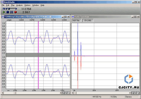This screenshot has height=99, width=141.
Task: Click the sample position value 112758
Action: [26, 9]
